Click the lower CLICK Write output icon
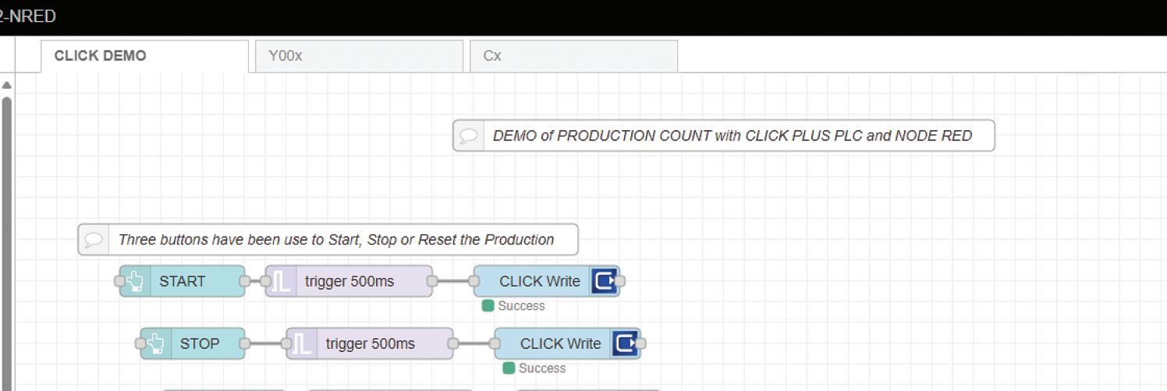This screenshot has width=1167, height=391. coord(625,343)
